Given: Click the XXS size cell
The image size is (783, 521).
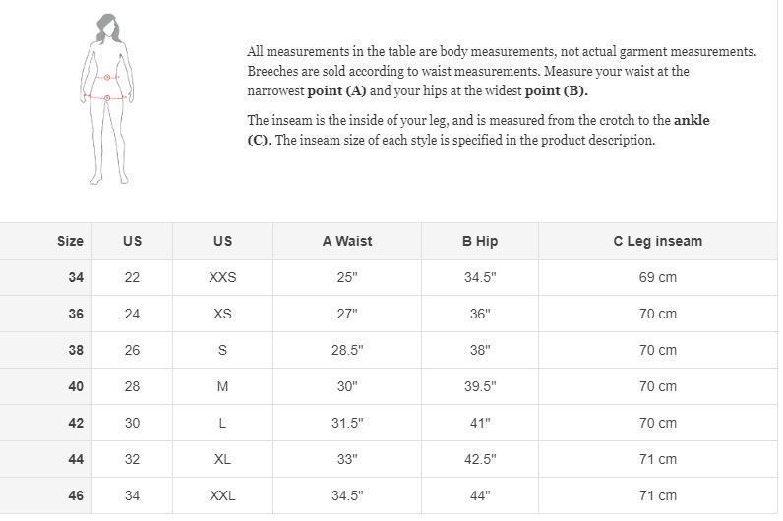Looking at the screenshot, I should click(222, 277).
